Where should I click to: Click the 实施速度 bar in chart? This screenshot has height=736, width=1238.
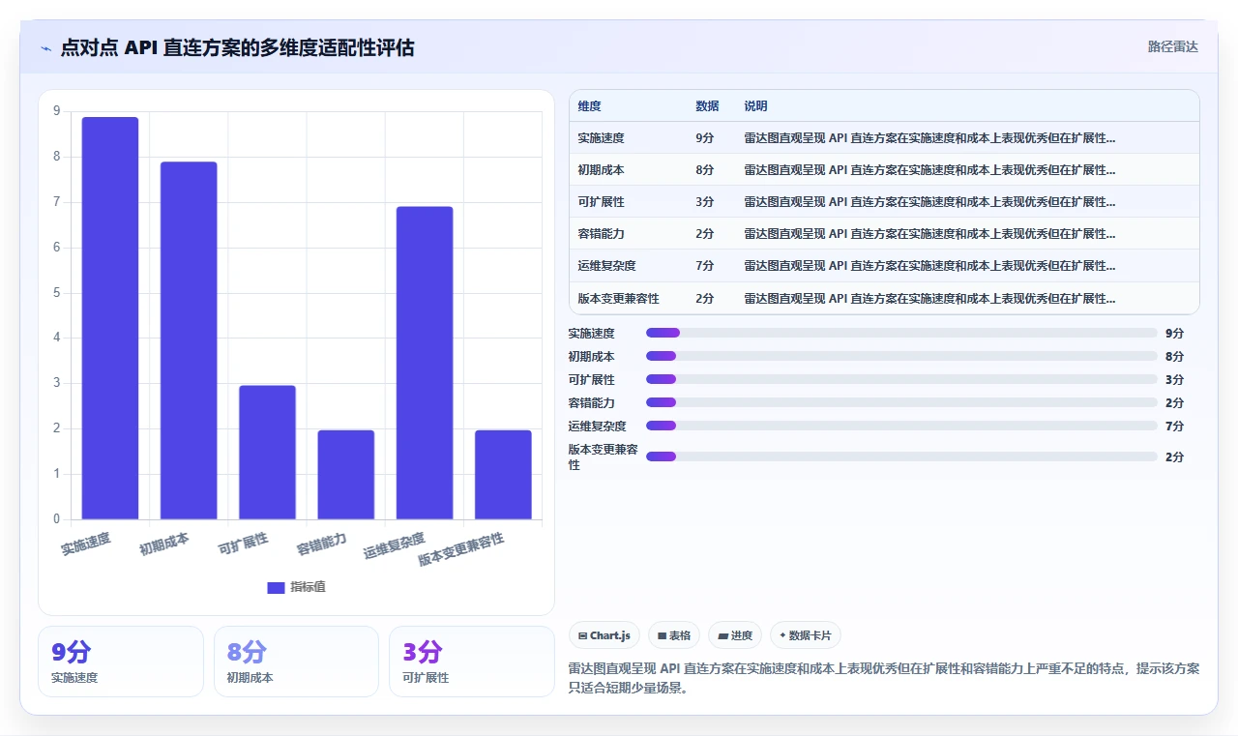point(110,318)
